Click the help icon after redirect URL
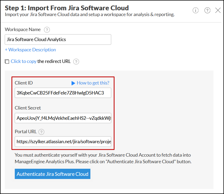The height and width of the screenshot is (194, 224). click(x=76, y=62)
